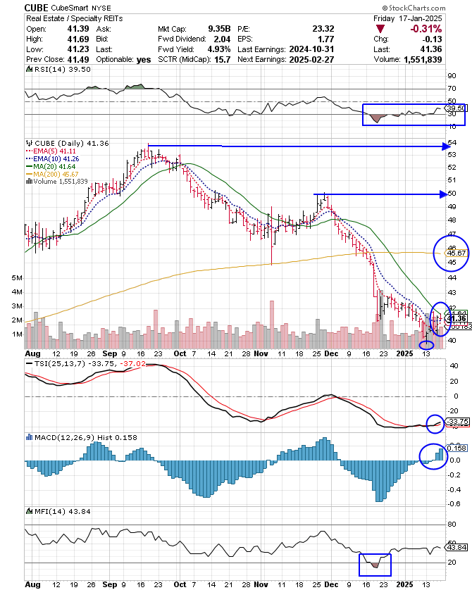Click the date 'Friday 17-Jan-2025'
This screenshot has height=590, width=472.
[x=408, y=18]
